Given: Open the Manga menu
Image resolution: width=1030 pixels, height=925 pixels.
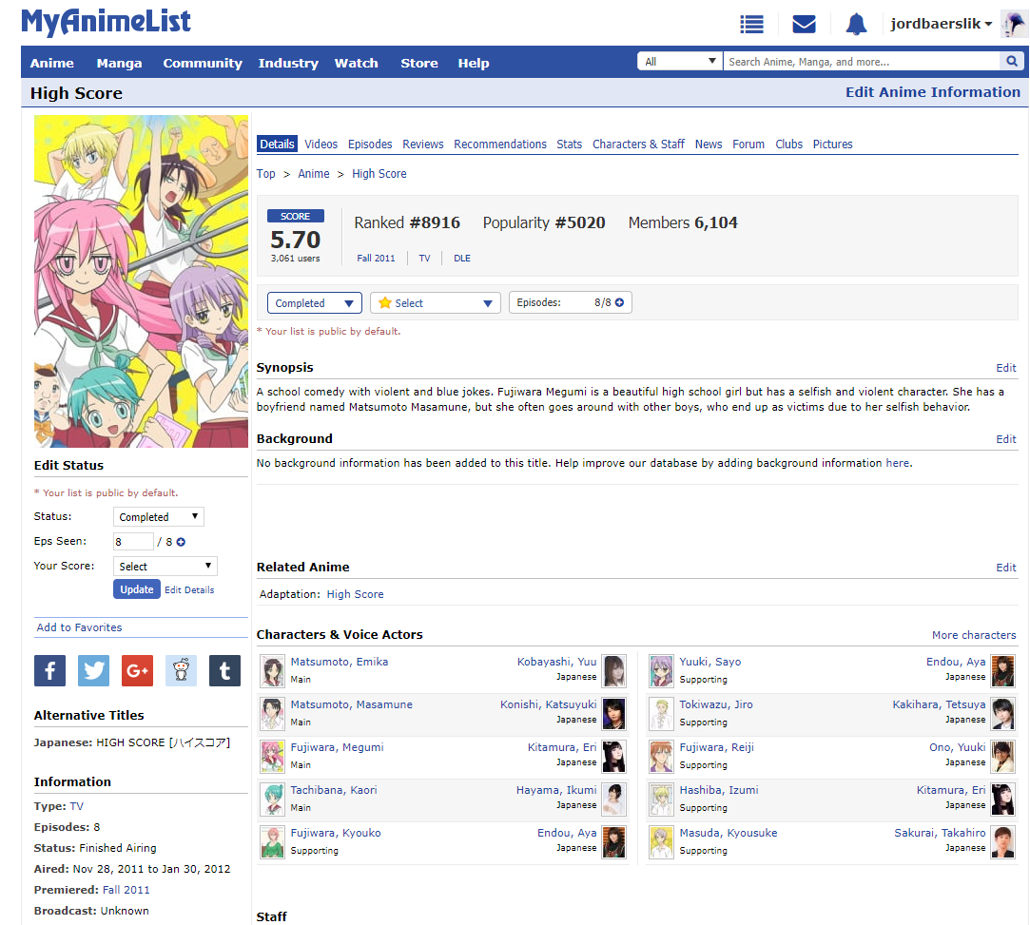Looking at the screenshot, I should click(x=119, y=63).
